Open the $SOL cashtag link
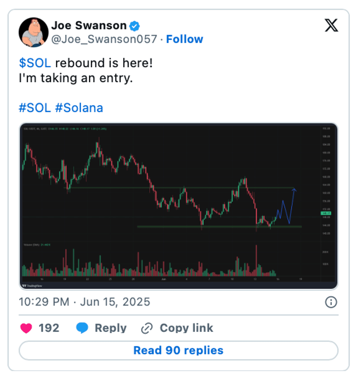Image resolution: width=361 pixels, height=381 pixels. pyautogui.click(x=35, y=63)
